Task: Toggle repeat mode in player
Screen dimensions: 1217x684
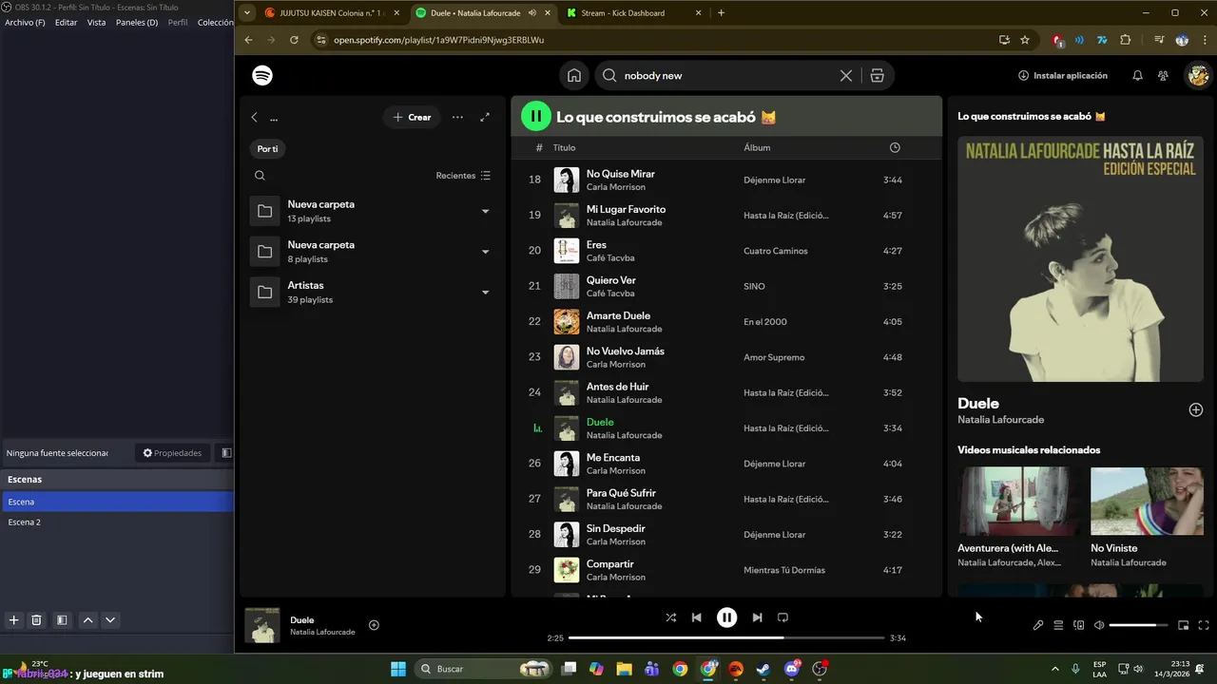Action: click(x=782, y=617)
